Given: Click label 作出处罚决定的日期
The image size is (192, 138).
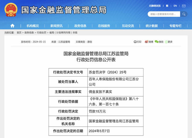Looking at the screenshot, I should click(68, 131).
